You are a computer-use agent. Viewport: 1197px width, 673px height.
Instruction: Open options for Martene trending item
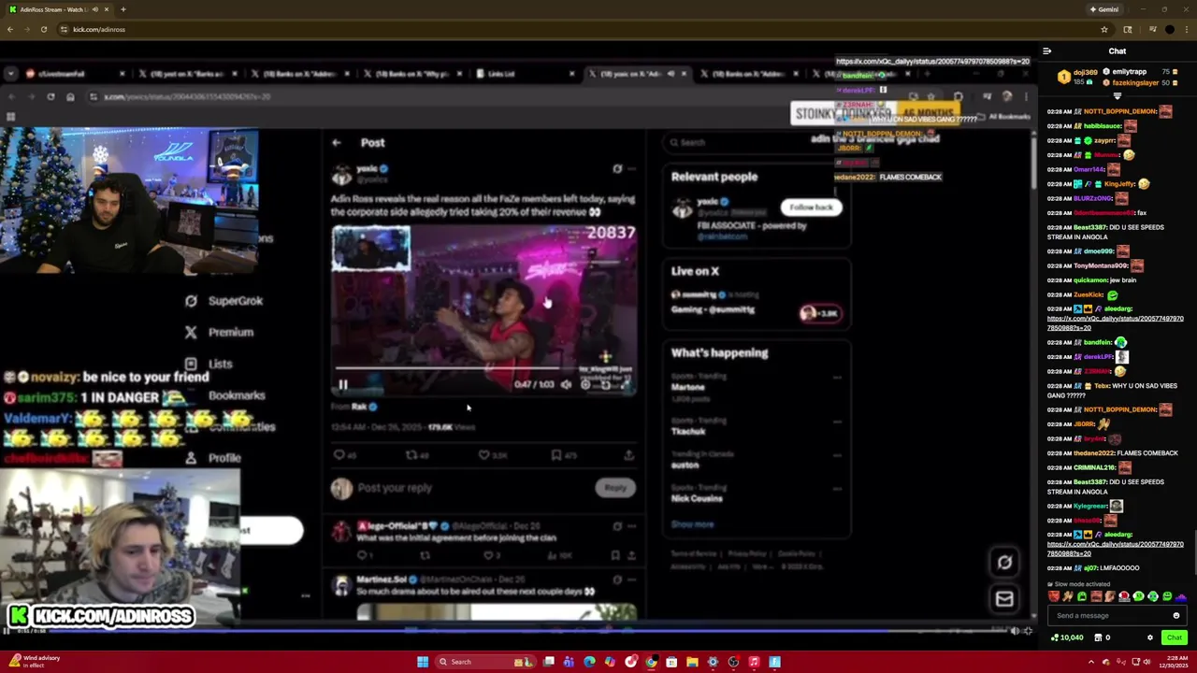(x=837, y=378)
